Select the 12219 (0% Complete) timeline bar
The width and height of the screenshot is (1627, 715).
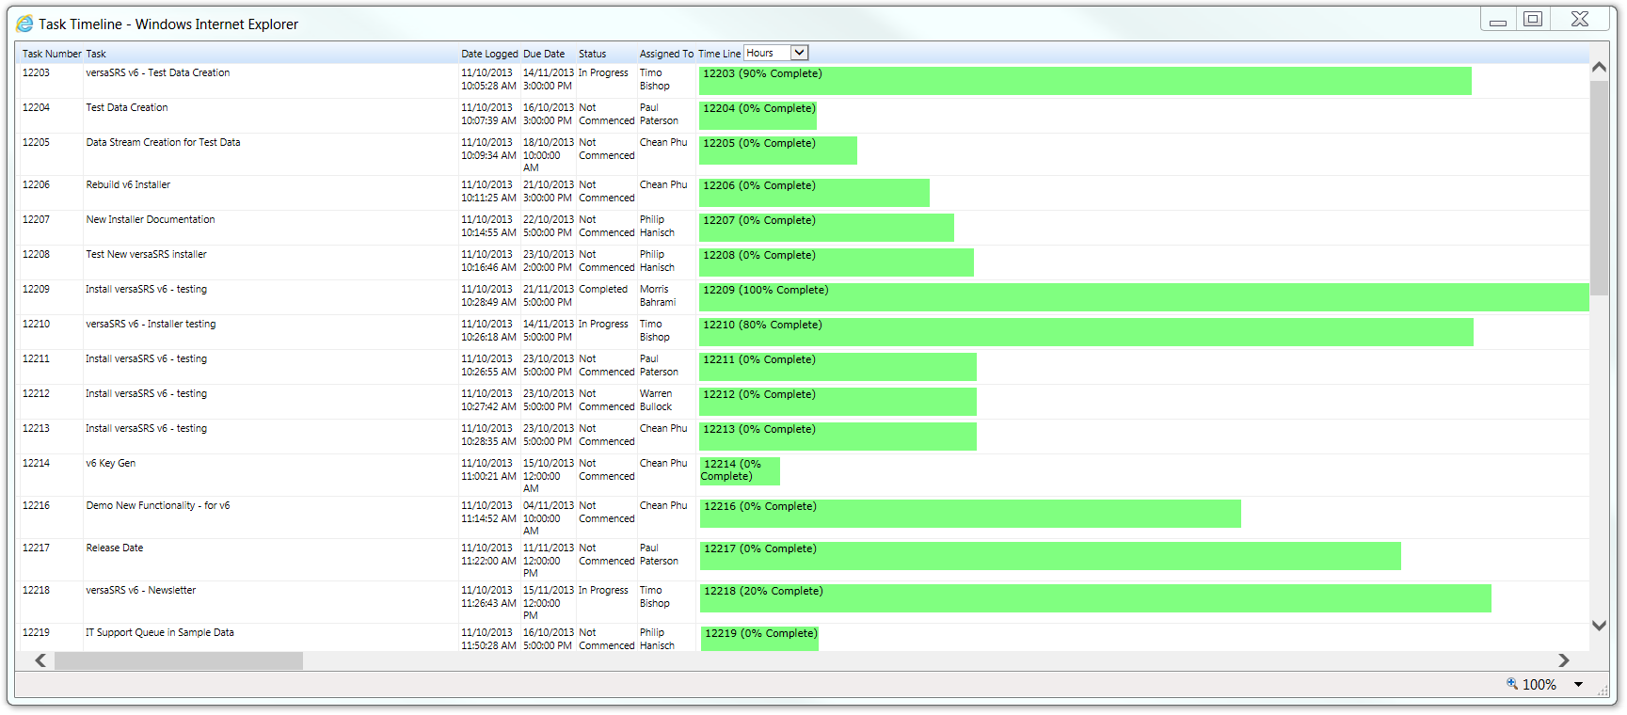click(759, 638)
